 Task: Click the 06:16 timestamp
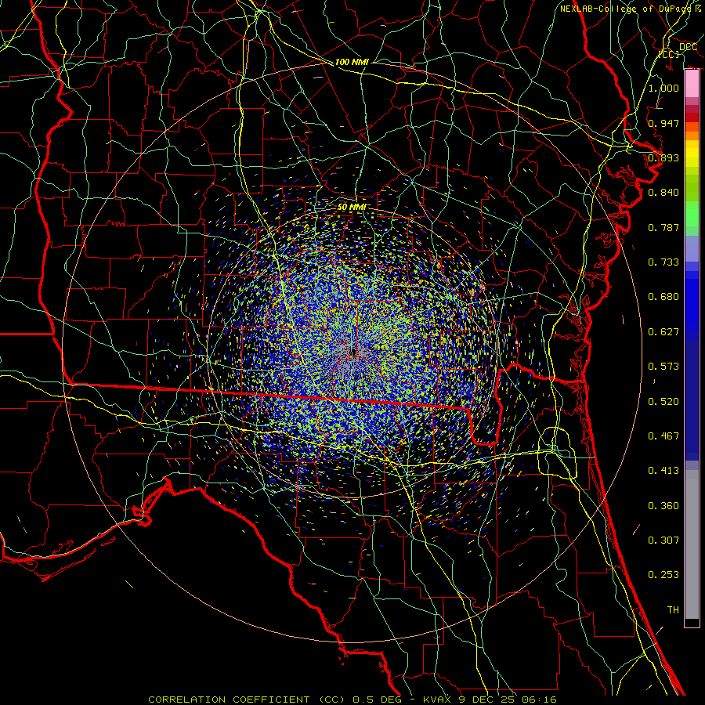[x=540, y=700]
